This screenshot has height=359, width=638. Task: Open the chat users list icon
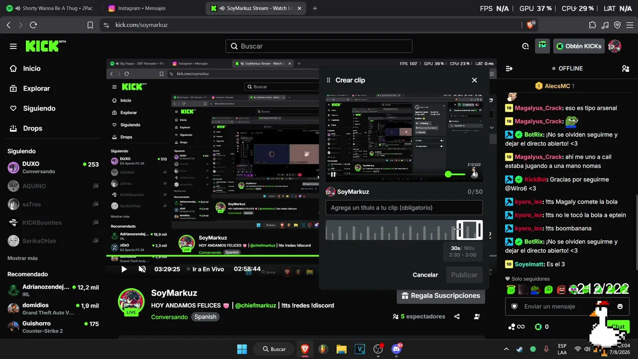coord(626,68)
